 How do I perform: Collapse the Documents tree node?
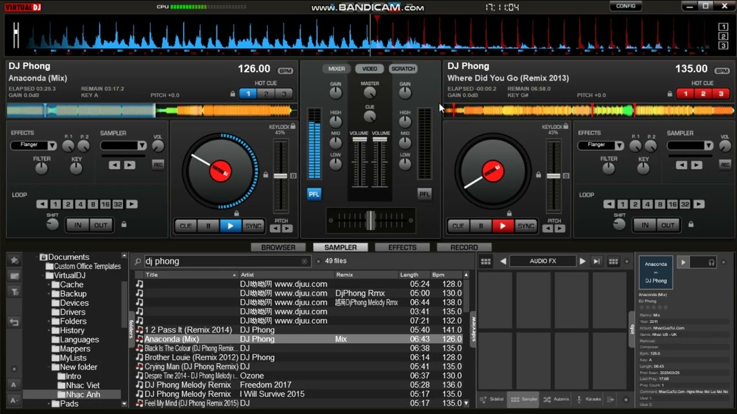(36, 257)
